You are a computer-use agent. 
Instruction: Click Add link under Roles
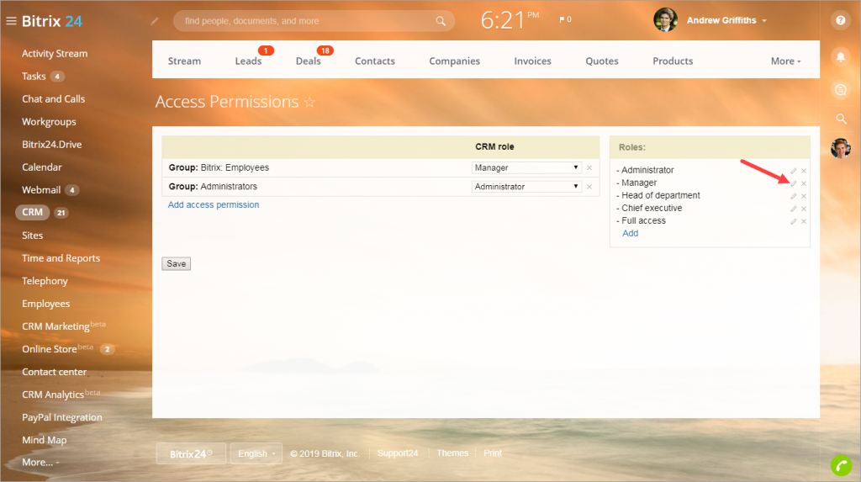[630, 234]
